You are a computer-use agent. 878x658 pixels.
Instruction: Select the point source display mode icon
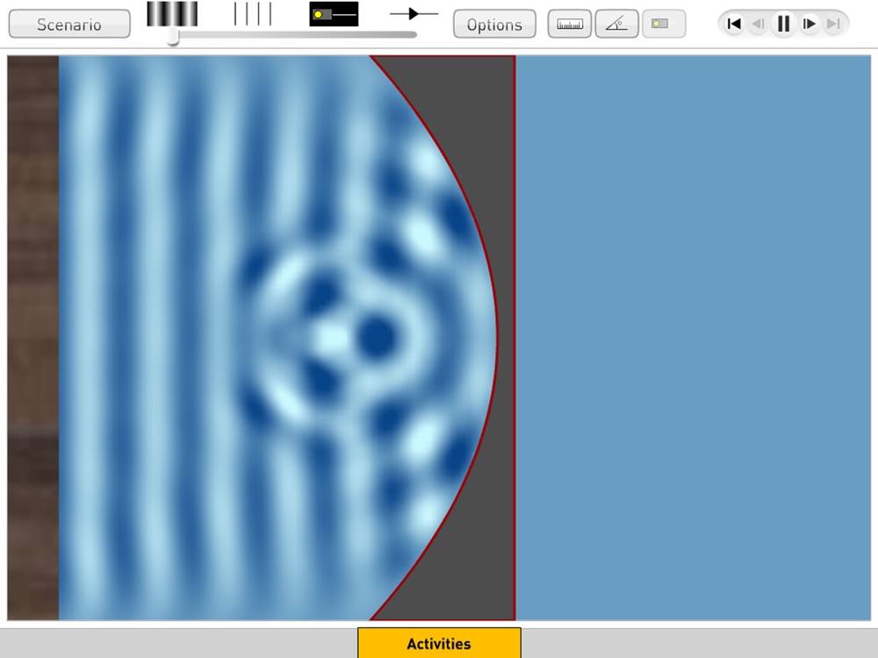[x=334, y=14]
